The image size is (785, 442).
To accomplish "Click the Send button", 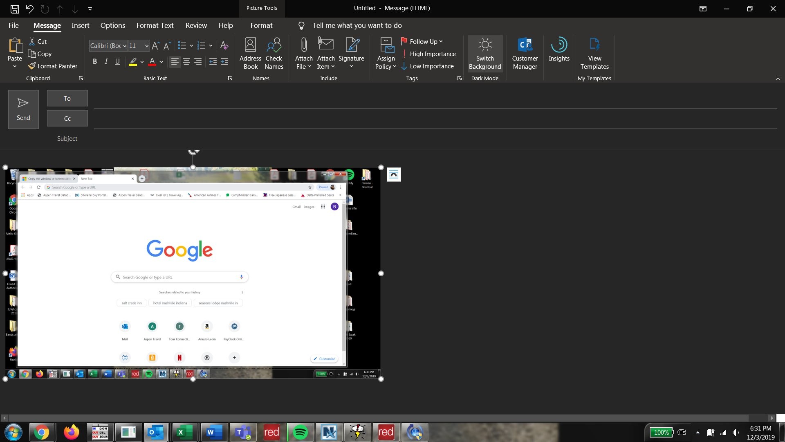I will (x=23, y=109).
